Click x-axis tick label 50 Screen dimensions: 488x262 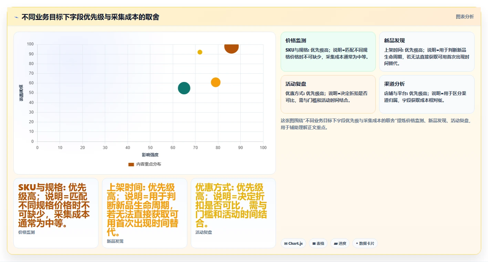pyautogui.click(x=150, y=148)
